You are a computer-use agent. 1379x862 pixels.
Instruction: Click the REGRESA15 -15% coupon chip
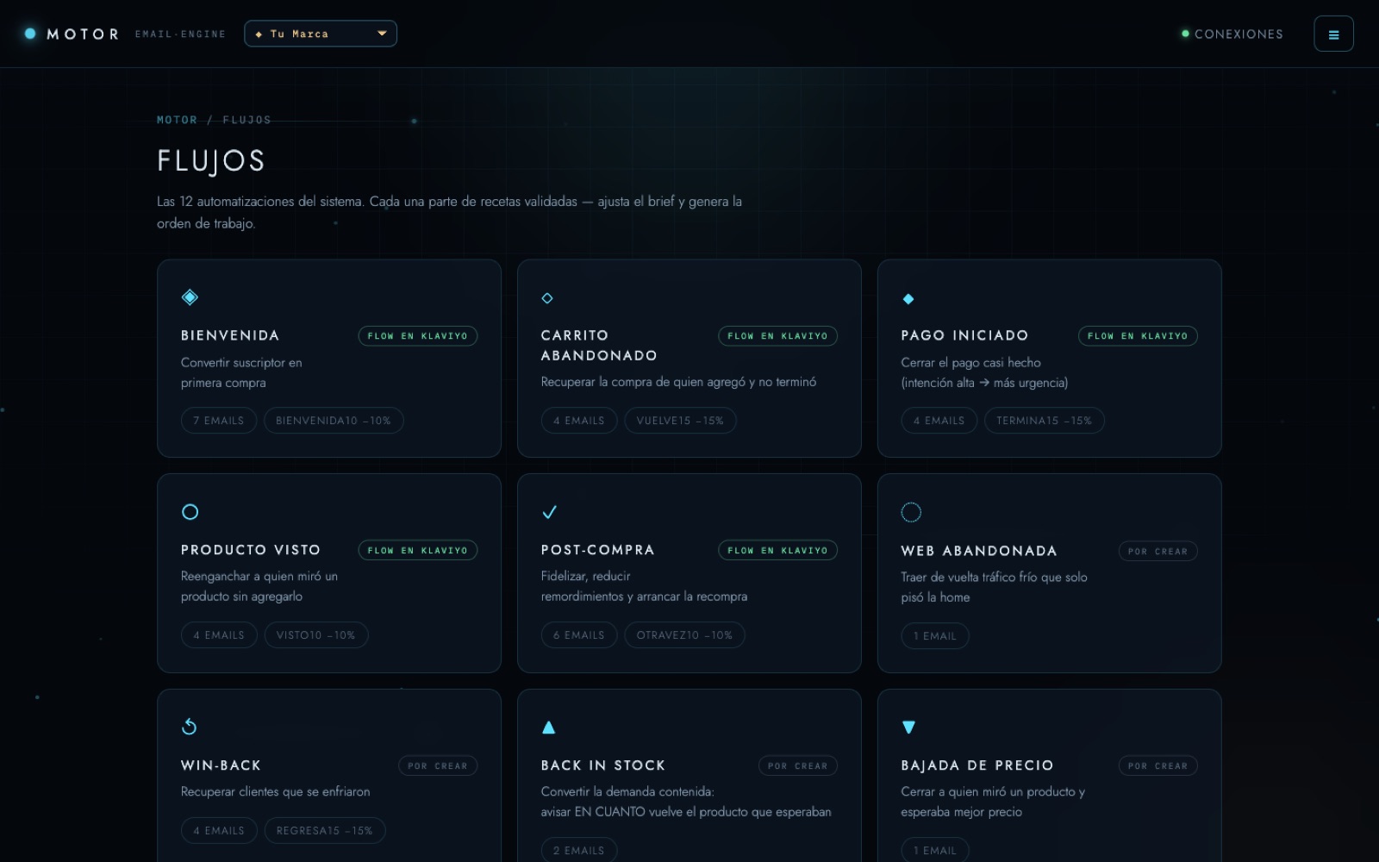[325, 831]
